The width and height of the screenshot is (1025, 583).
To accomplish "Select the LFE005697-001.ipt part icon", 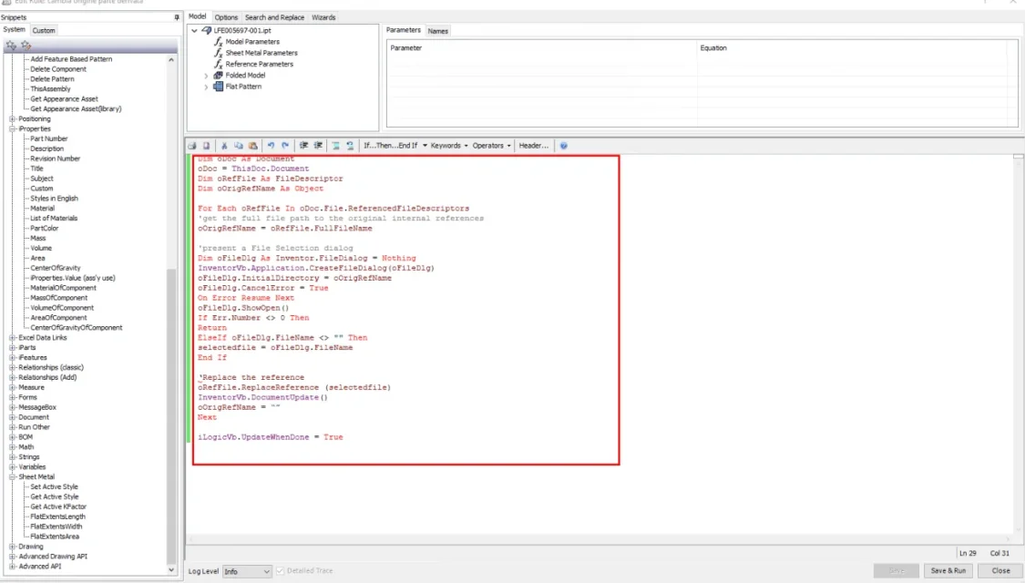I will [207, 31].
